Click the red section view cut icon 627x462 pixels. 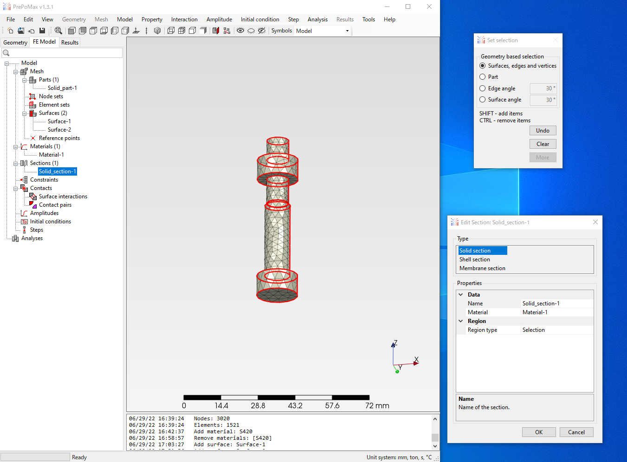(x=216, y=31)
